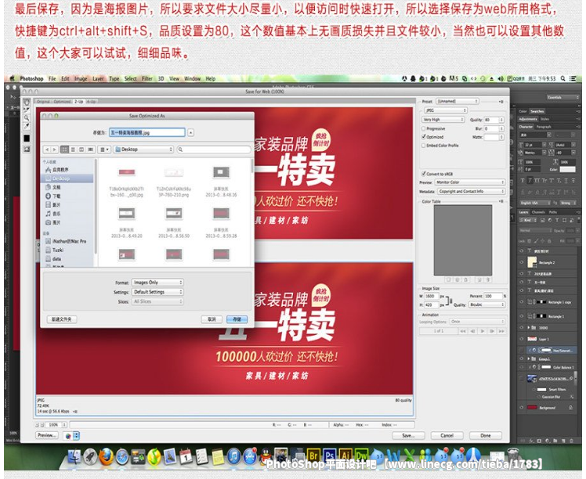Switch to the 4-Up preview tab
Screen dimensions: 586x479
(x=92, y=102)
